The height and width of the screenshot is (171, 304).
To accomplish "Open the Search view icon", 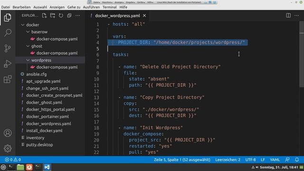I will pyautogui.click(x=8, y=33).
